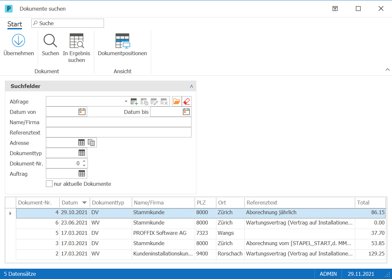Image resolution: width=392 pixels, height=279 pixels.
Task: Collapse the ribbon with the chevron
Action: (388, 70)
